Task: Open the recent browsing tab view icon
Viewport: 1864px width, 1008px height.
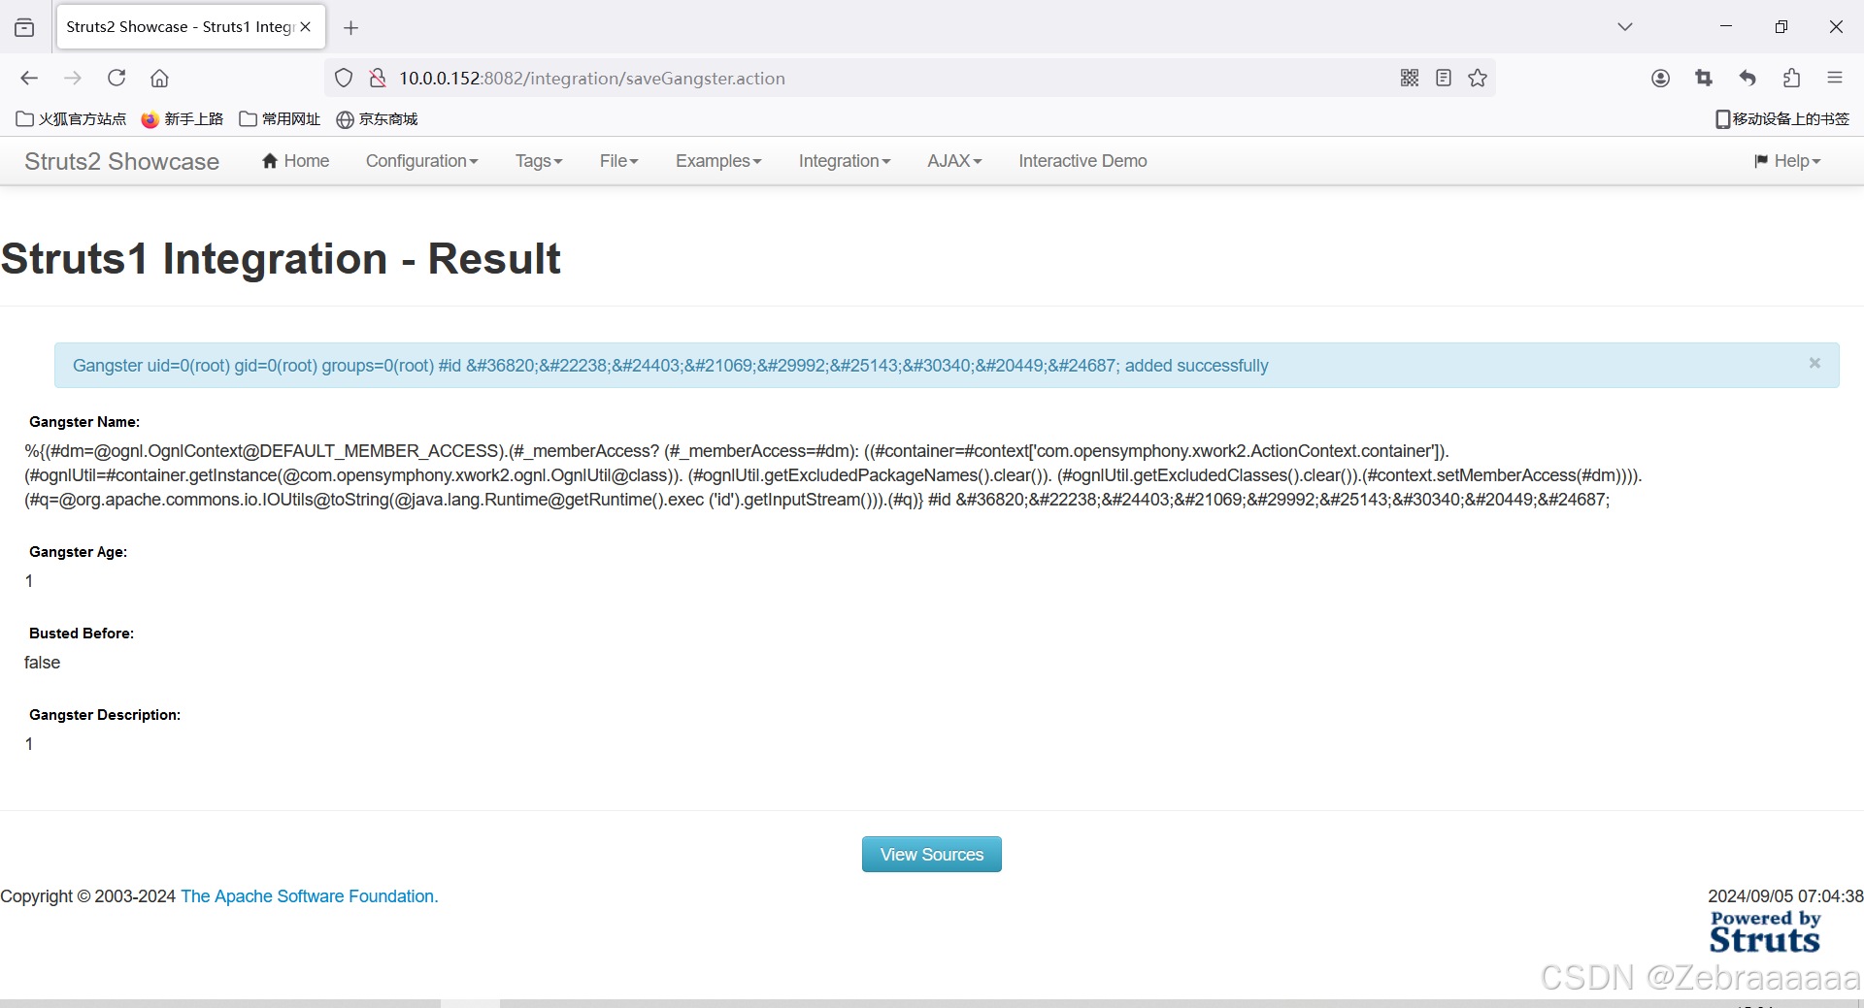Action: 24,27
